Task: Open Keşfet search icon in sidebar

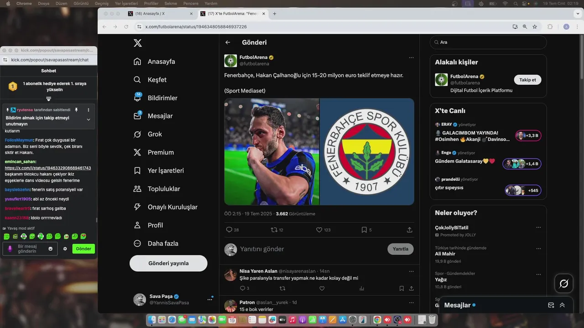Action: tap(137, 80)
